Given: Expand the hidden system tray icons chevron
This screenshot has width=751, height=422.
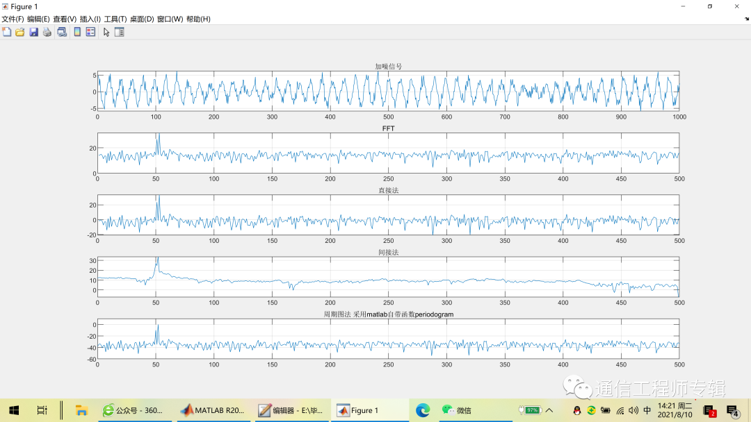Looking at the screenshot, I should click(x=549, y=410).
